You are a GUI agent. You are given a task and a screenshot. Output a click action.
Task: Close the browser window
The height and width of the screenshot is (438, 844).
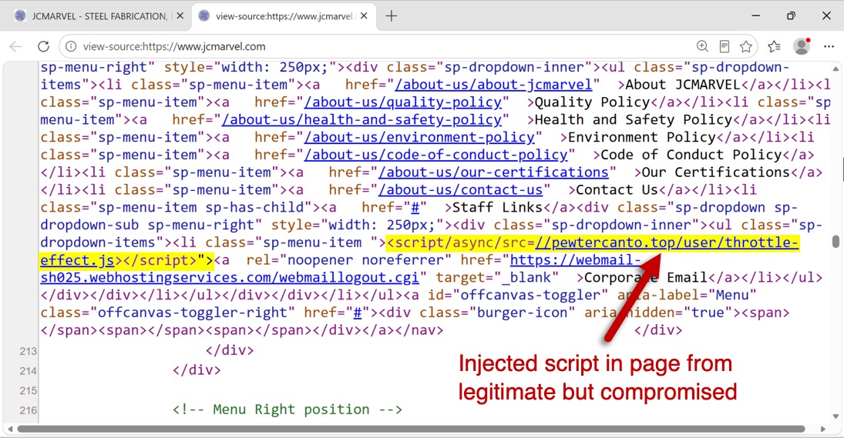click(826, 15)
